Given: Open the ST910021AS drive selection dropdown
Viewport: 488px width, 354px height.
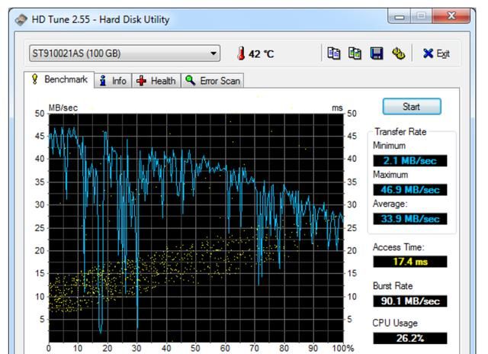Looking at the screenshot, I should pos(124,53).
